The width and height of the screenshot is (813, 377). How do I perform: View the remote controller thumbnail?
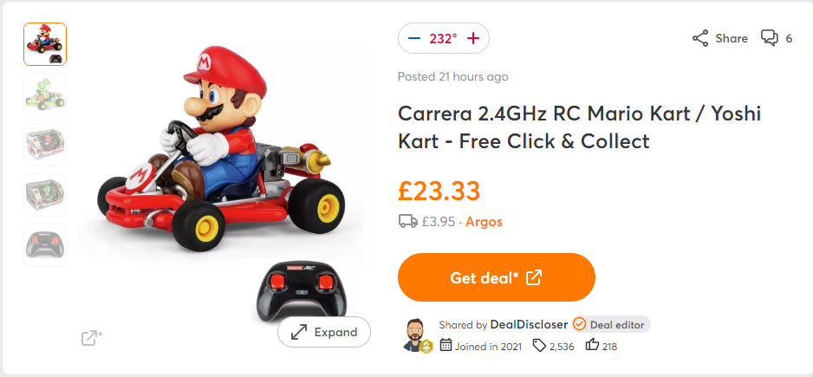point(45,245)
